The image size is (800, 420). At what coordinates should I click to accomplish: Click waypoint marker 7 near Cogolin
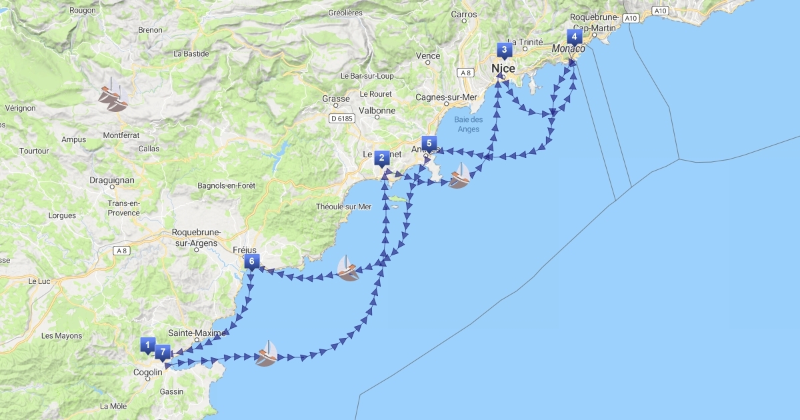pos(163,353)
